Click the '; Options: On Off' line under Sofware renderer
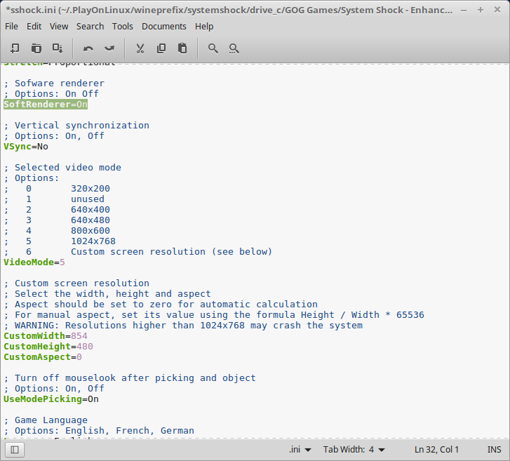The height and width of the screenshot is (461, 510). 51,94
